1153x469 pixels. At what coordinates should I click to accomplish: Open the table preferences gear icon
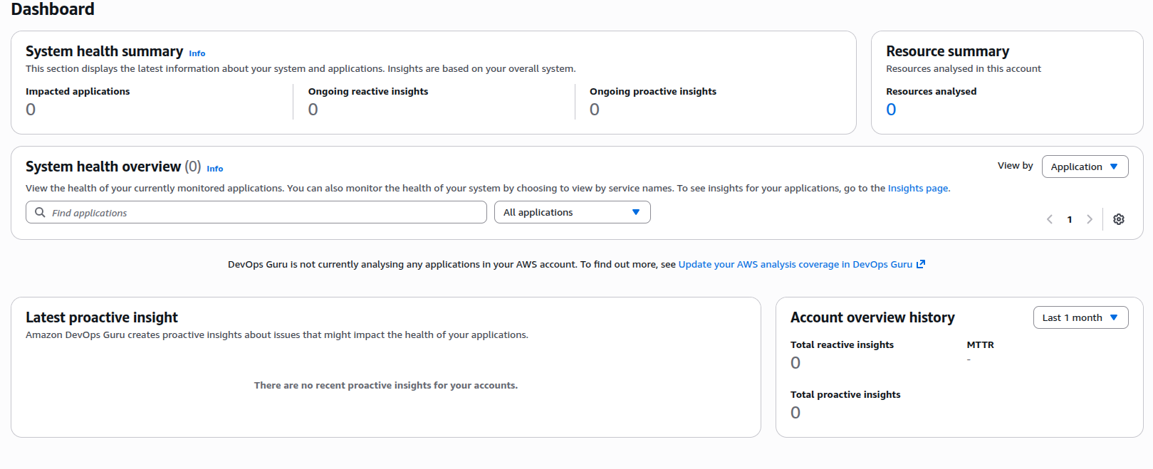(1118, 219)
